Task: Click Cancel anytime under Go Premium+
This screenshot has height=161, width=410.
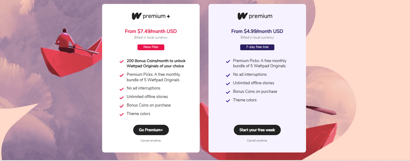Action: (x=151, y=141)
